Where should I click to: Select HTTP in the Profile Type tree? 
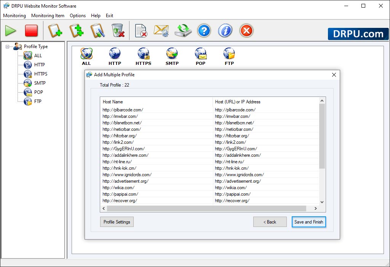[x=39, y=65]
